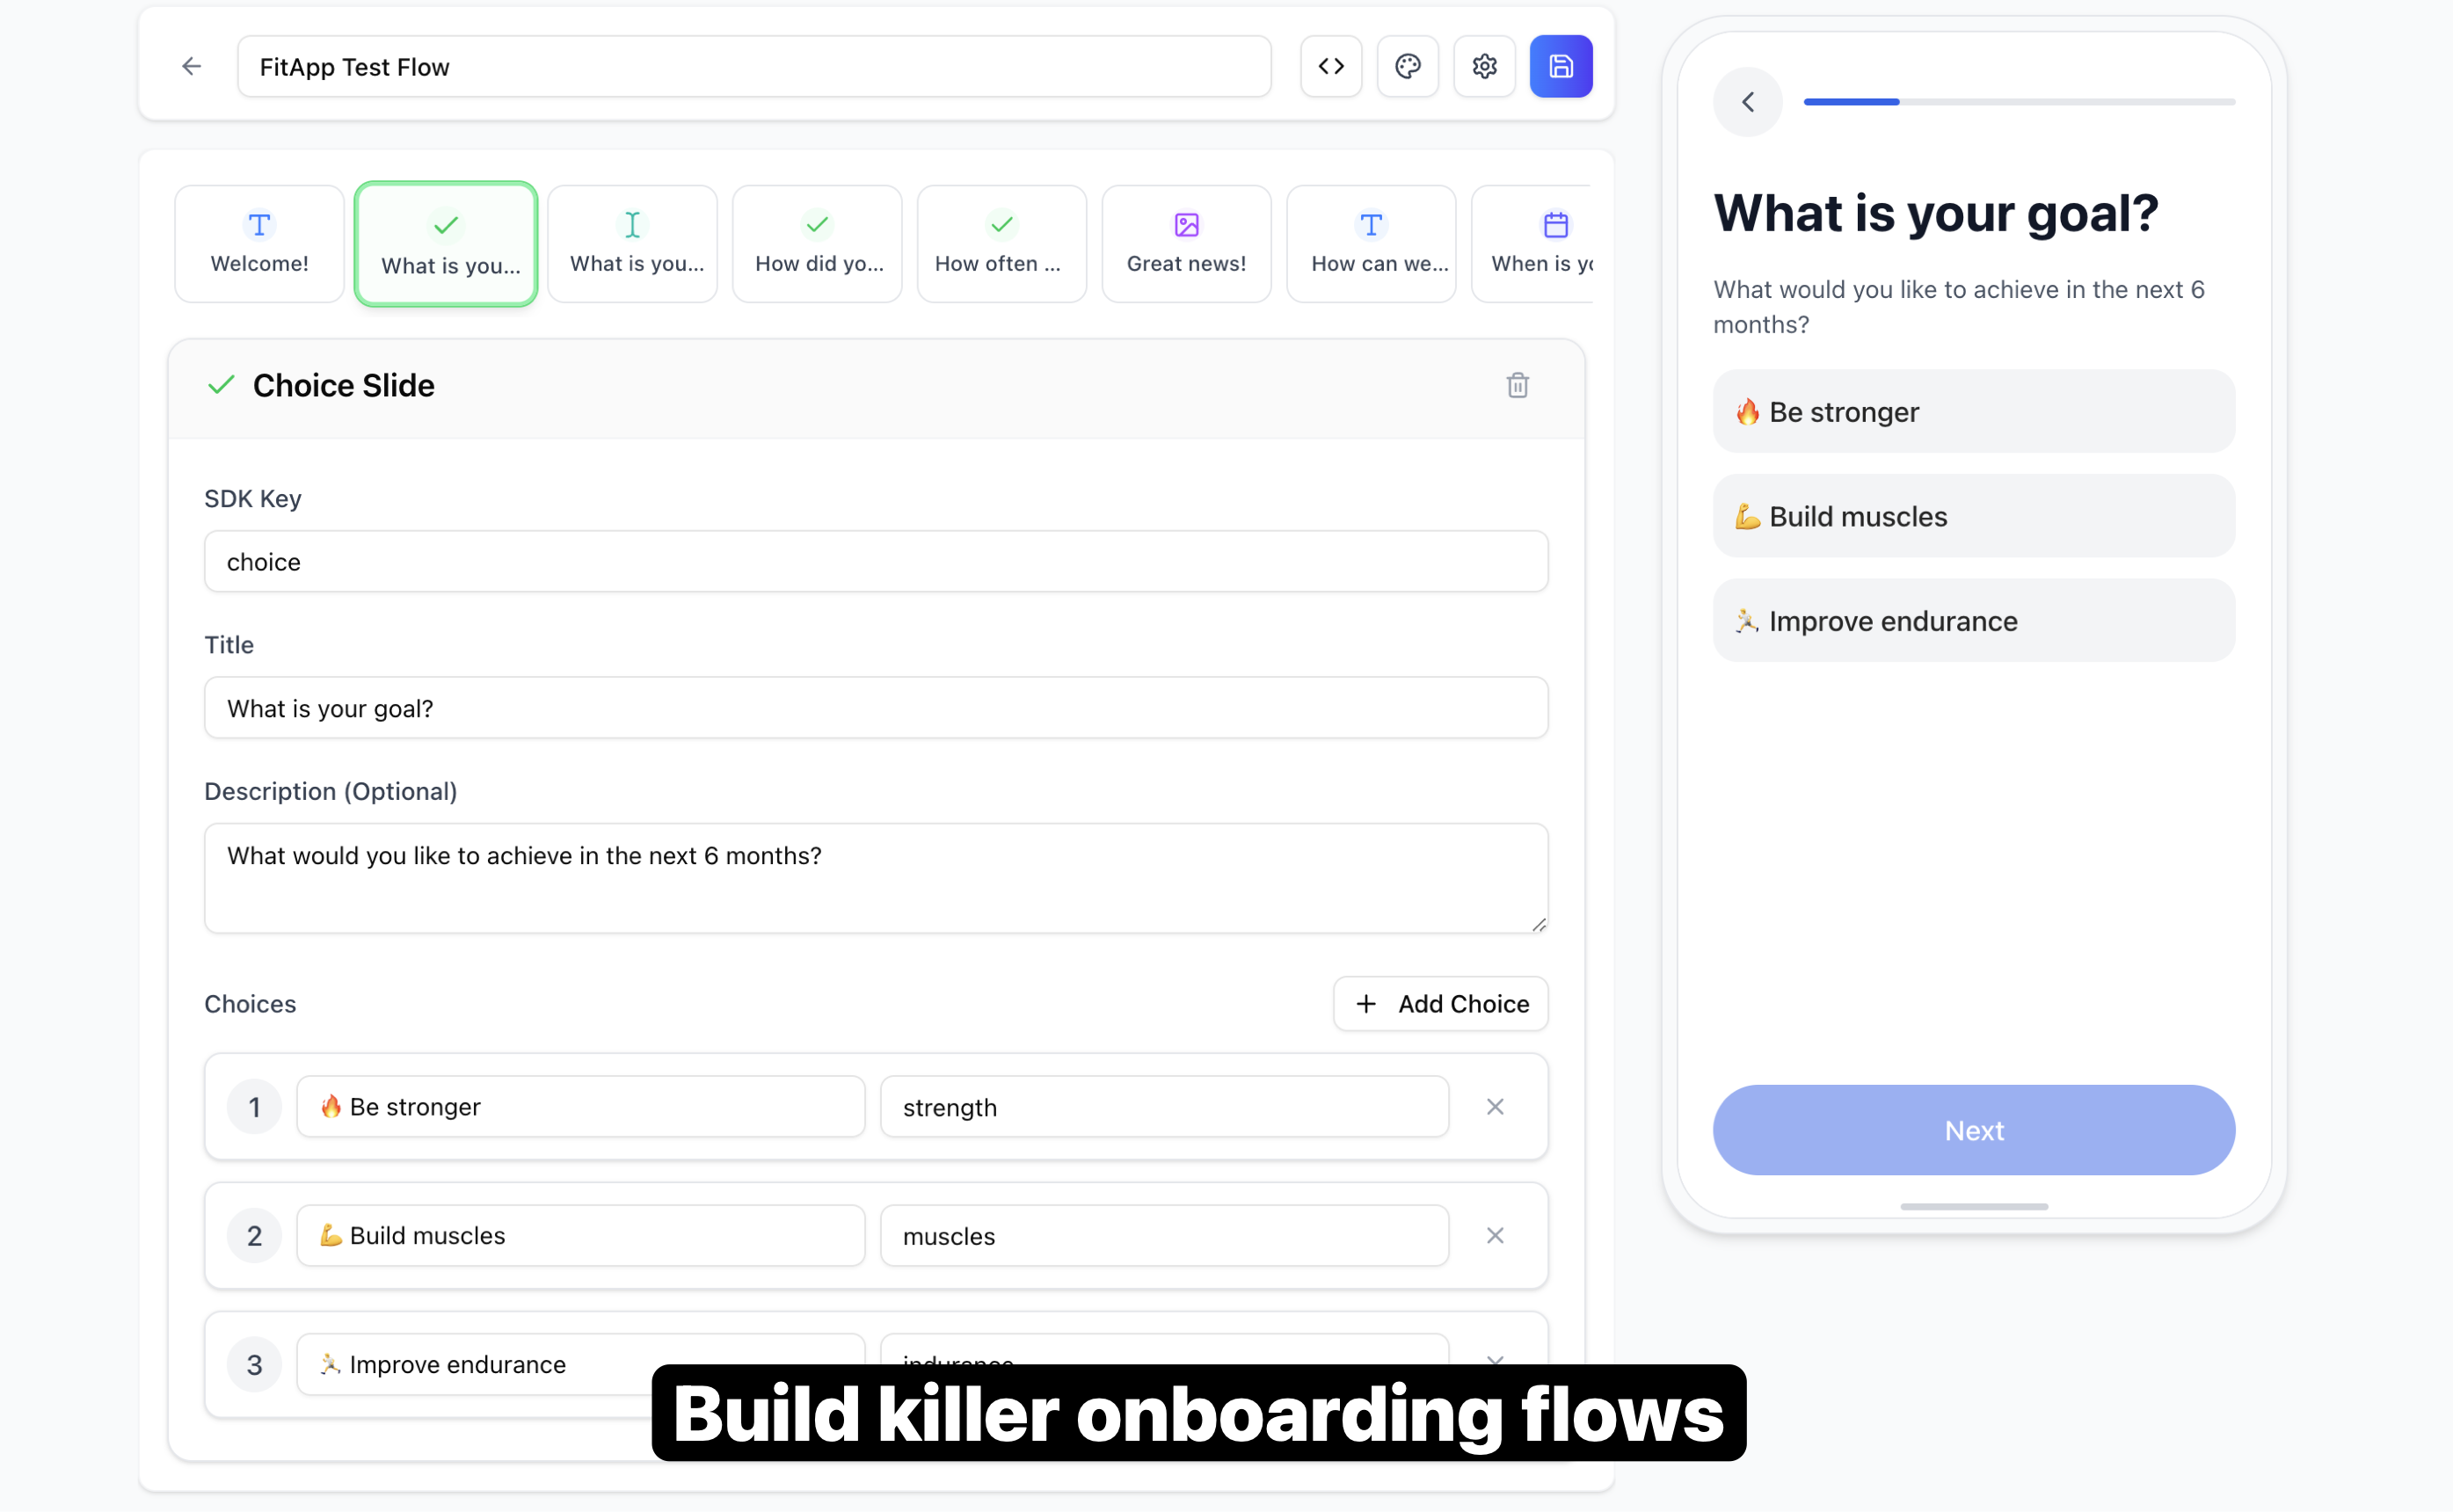The image size is (2453, 1512).
Task: Select the highlighted 'What is you...' choice slide
Action: click(x=446, y=244)
